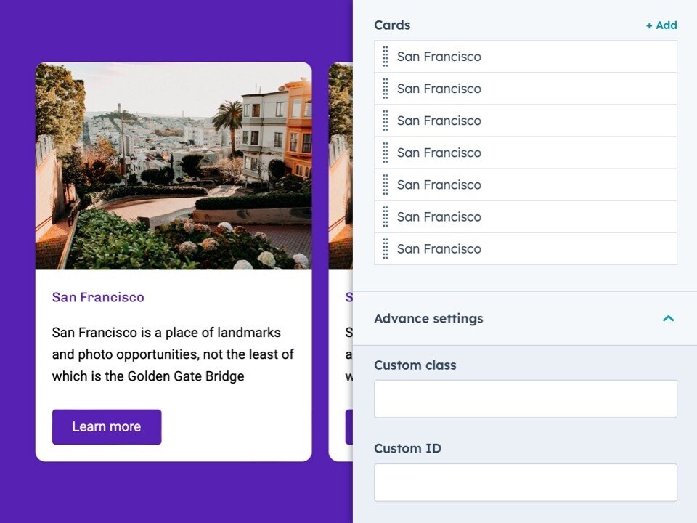Click the drag handle of the last card row
The height and width of the screenshot is (523, 697).
click(386, 248)
